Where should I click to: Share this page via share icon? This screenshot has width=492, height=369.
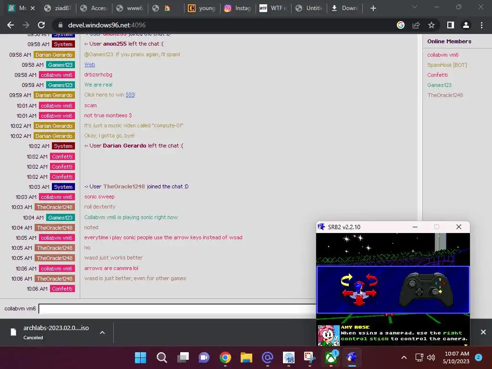click(416, 25)
